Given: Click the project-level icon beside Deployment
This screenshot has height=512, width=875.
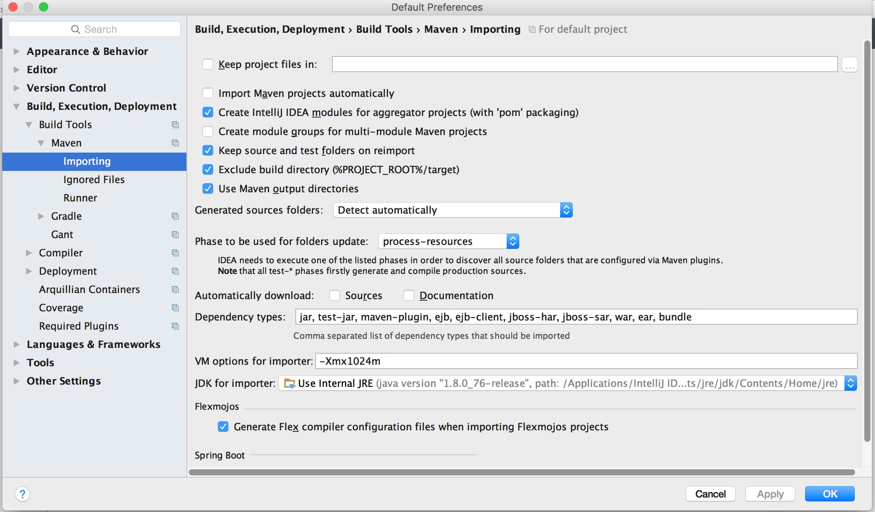Looking at the screenshot, I should 175,271.
